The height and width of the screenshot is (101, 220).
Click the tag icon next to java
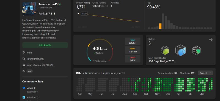click(24, 71)
